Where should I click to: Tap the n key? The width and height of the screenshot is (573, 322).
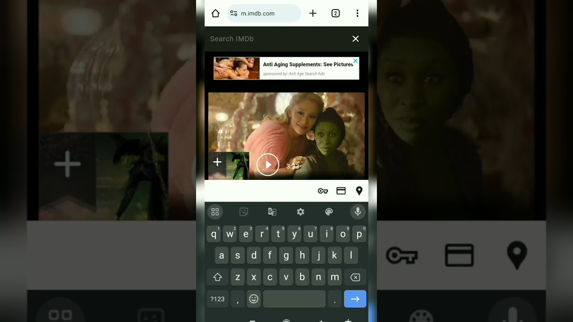coord(319,277)
